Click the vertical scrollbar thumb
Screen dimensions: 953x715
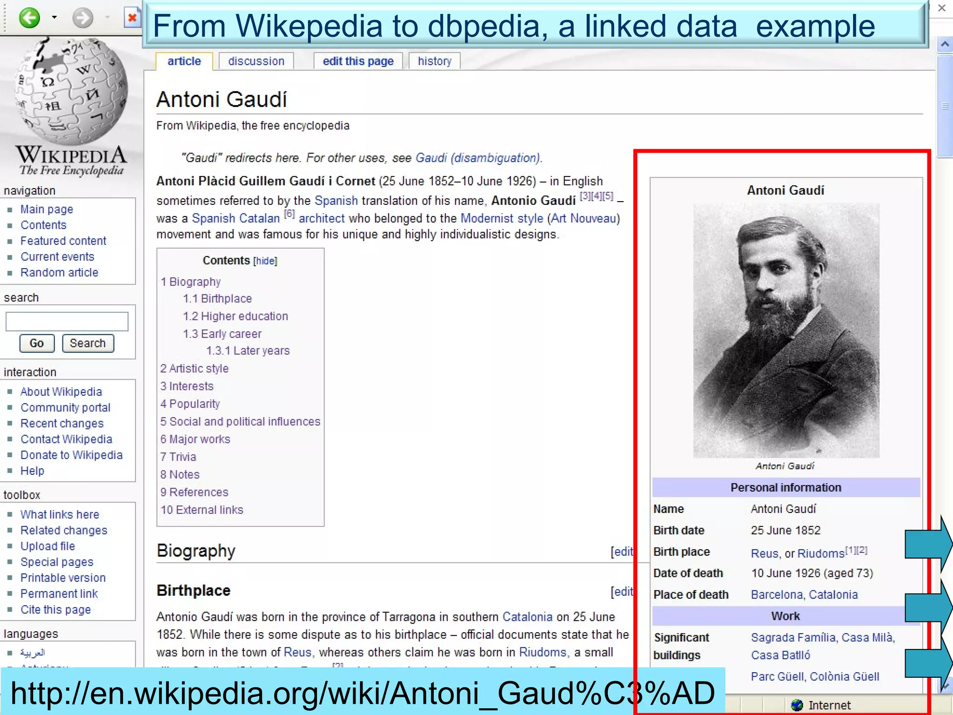tap(945, 106)
